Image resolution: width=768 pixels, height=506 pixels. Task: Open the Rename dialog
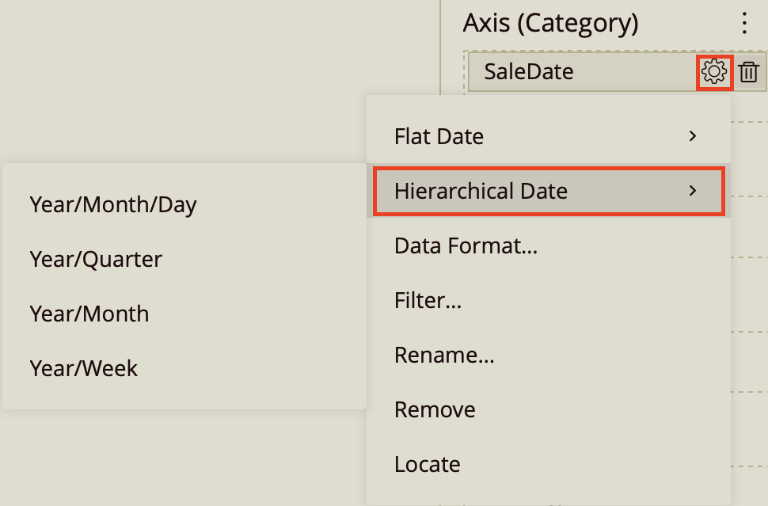[444, 355]
